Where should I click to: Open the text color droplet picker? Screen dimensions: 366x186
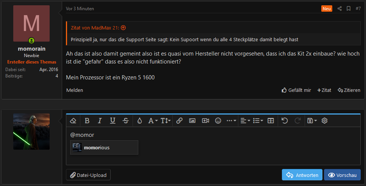(139, 121)
